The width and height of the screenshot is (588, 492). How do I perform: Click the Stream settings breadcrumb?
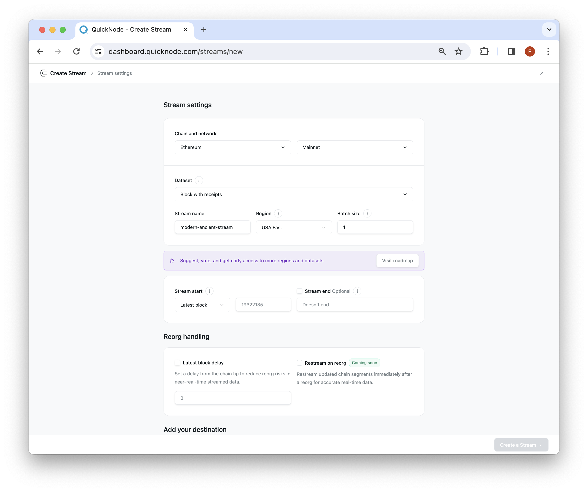click(115, 73)
